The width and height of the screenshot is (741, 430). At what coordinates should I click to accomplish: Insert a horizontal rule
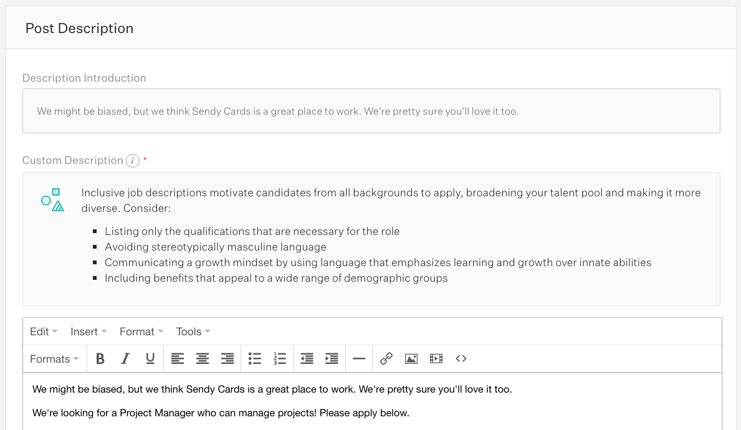pyautogui.click(x=359, y=358)
